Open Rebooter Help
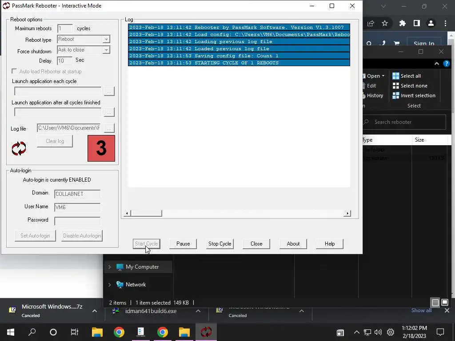The image size is (455, 341). (x=330, y=244)
